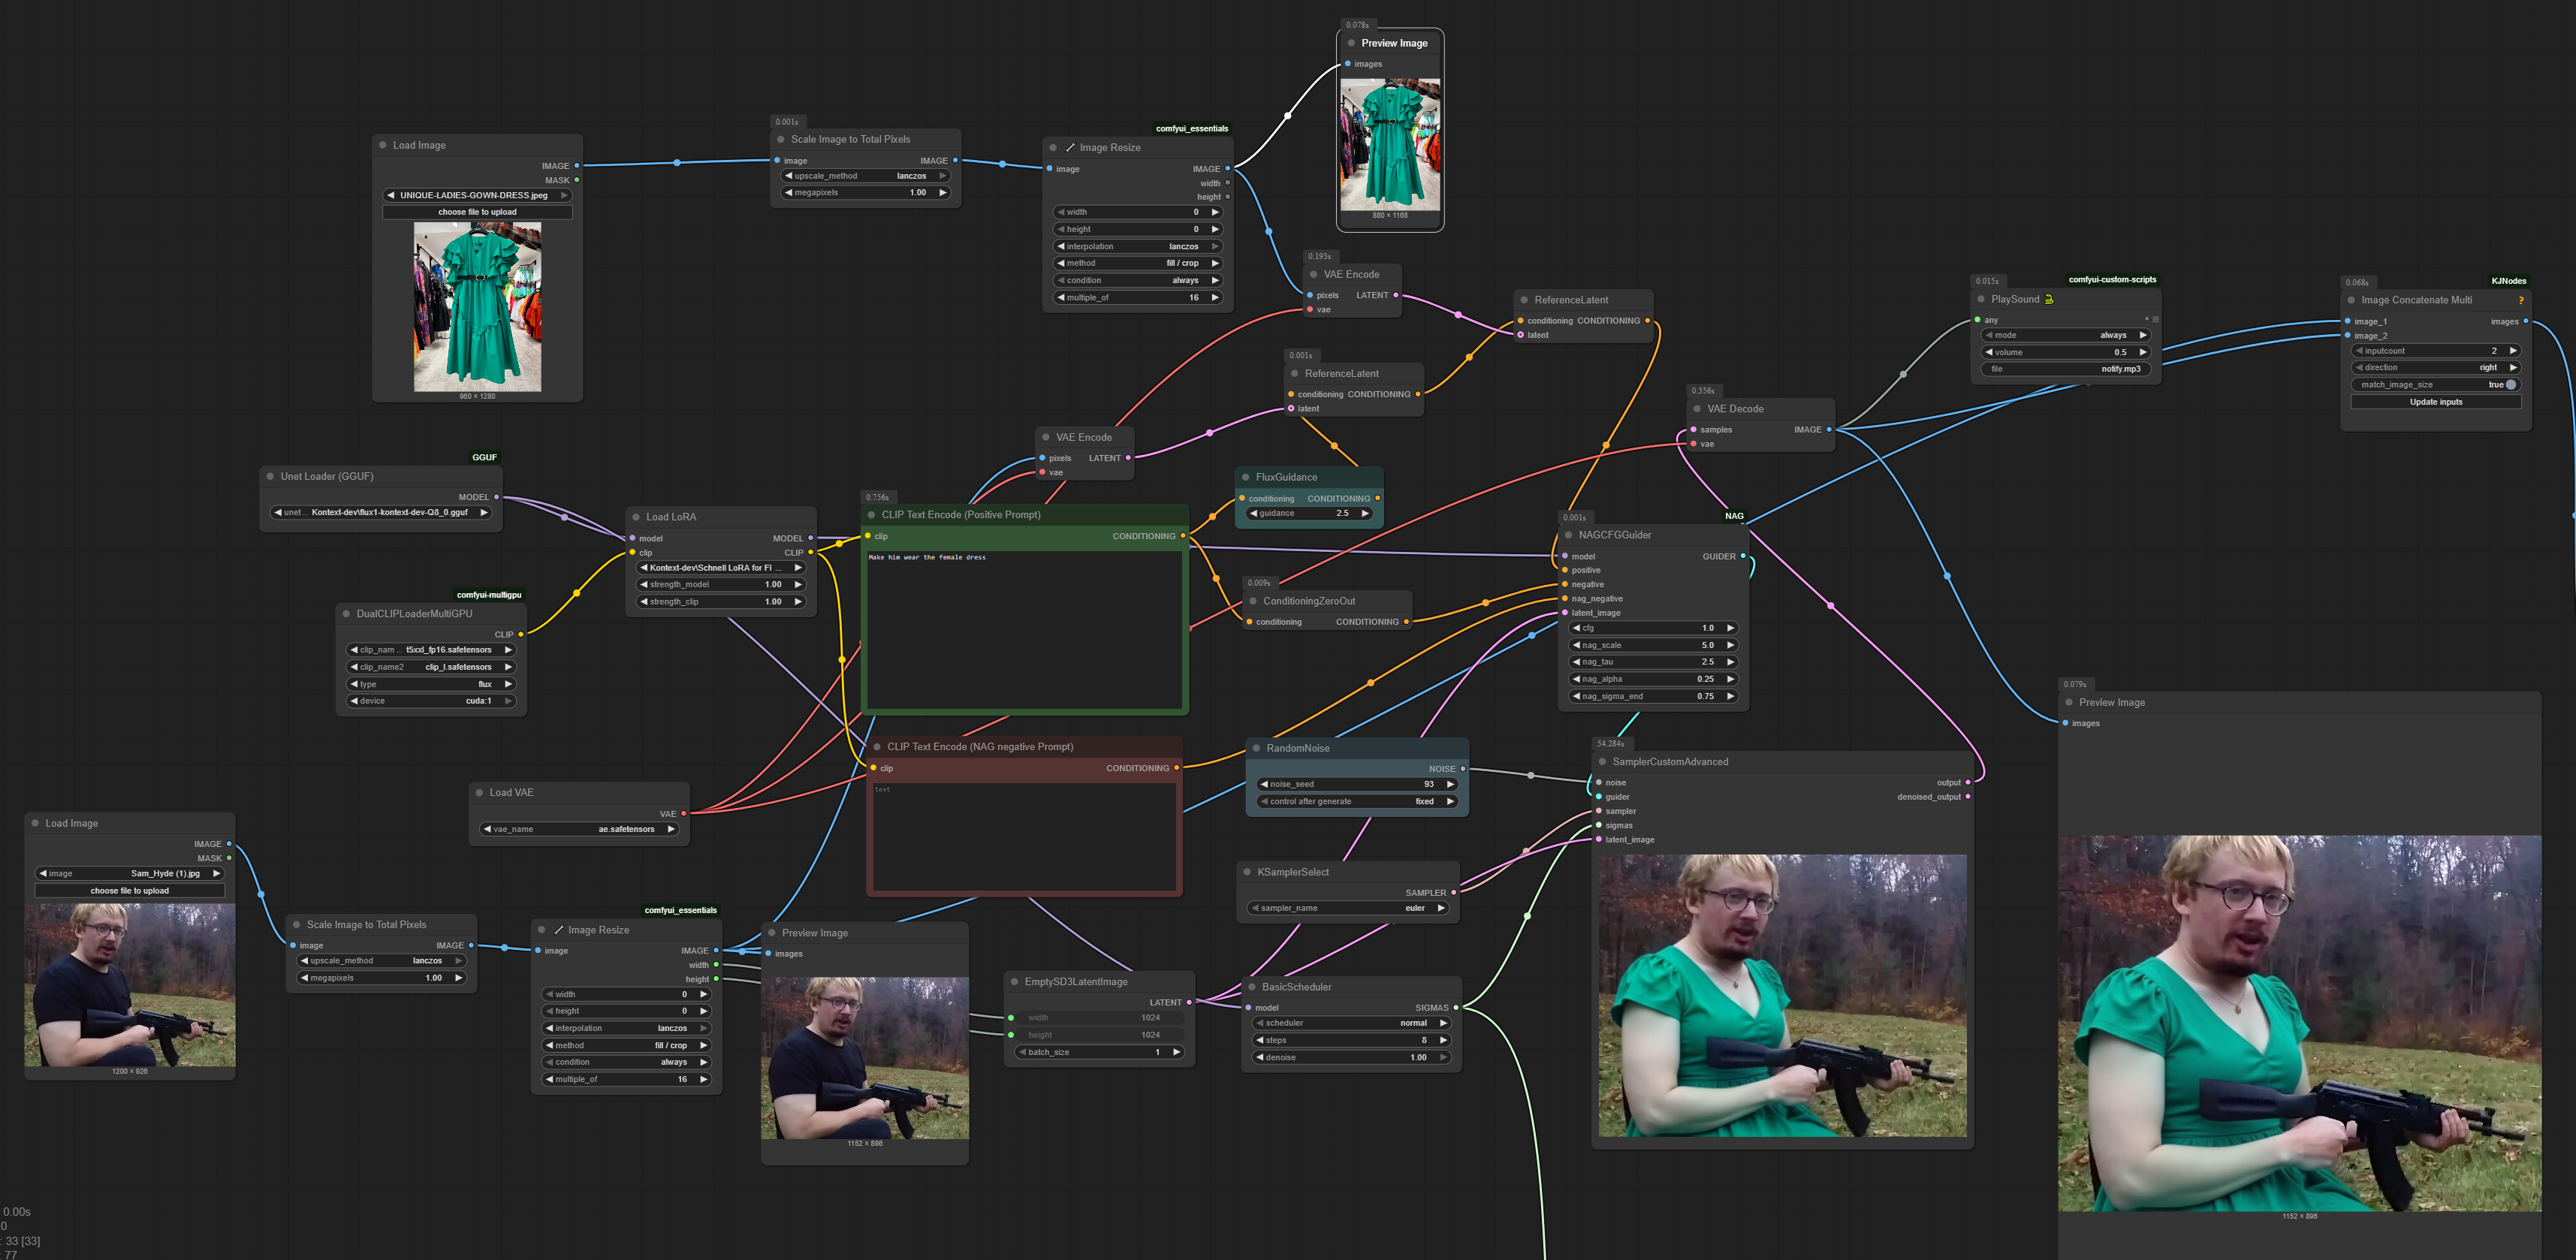
Task: Click the Image Concatenate Multi node collapse dot
Action: 2351,300
